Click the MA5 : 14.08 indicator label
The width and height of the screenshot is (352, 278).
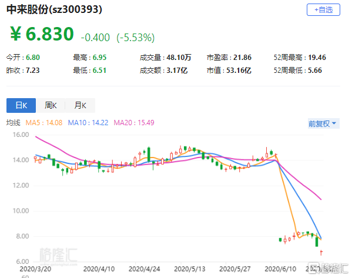[x=44, y=123]
